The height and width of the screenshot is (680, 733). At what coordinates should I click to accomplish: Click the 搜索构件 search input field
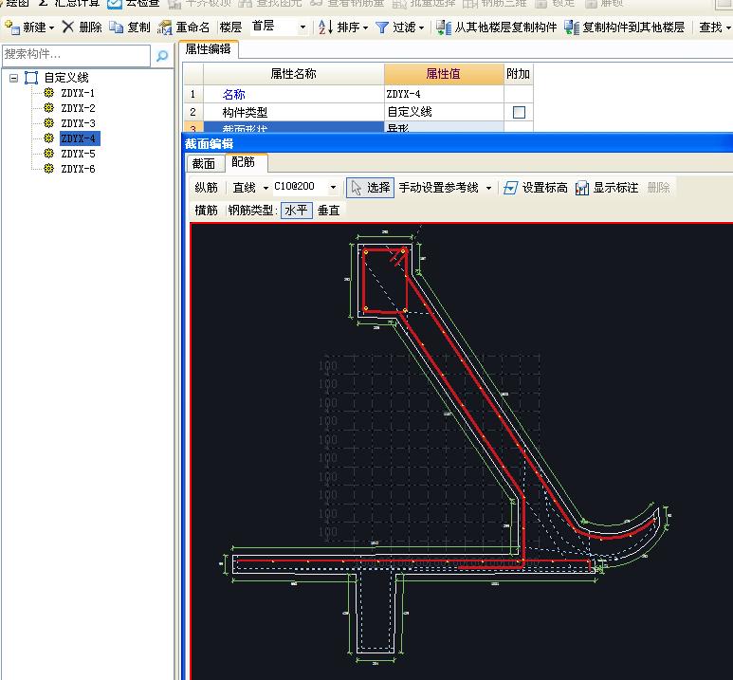76,55
